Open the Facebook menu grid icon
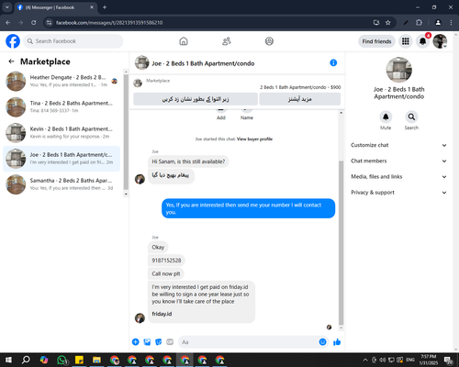This screenshot has height=367, width=459. 406,41
